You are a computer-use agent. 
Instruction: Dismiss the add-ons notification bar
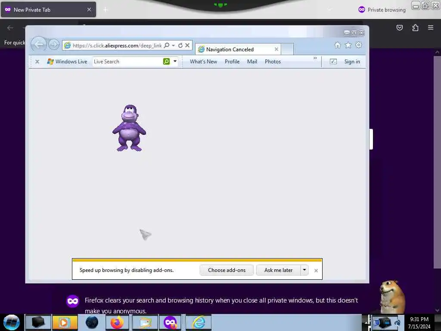tap(316, 271)
